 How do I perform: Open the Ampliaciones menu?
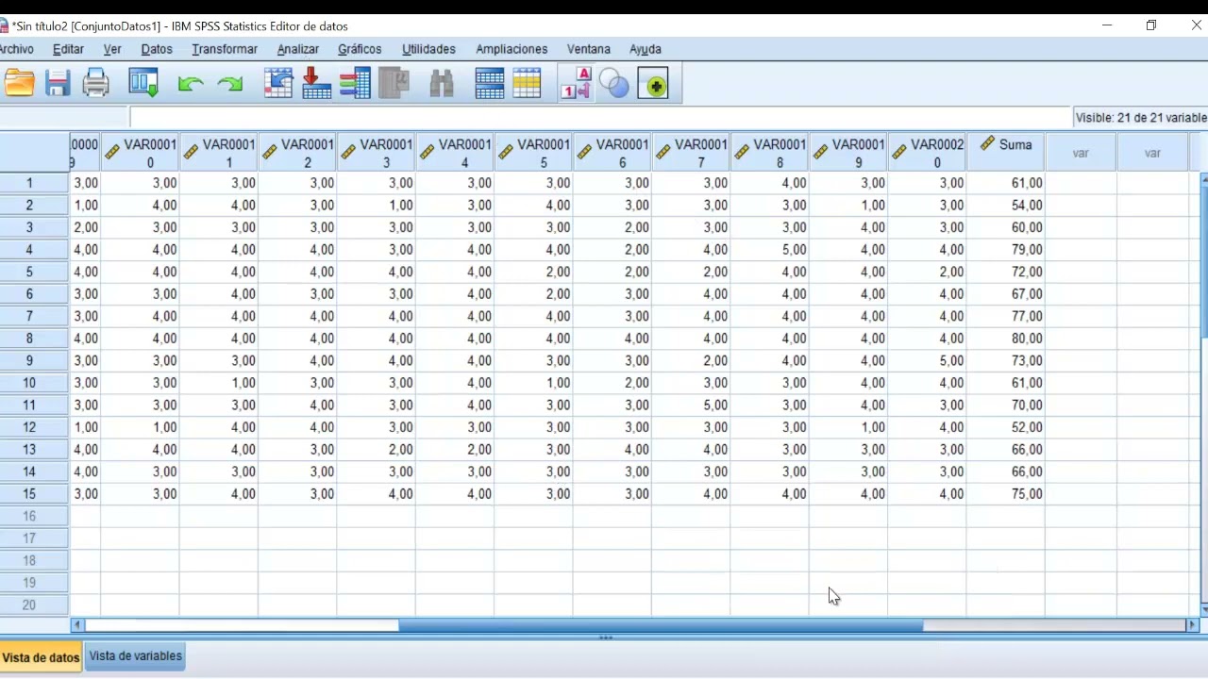point(512,49)
